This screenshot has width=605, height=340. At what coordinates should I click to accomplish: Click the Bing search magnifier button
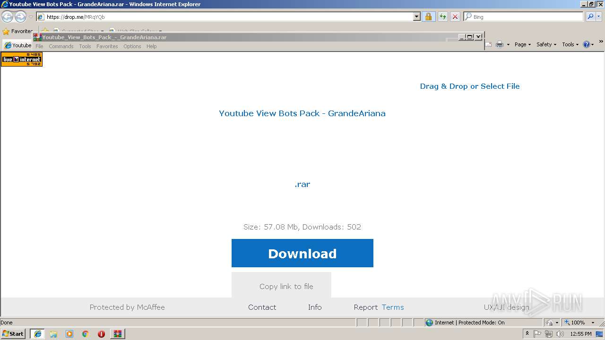tap(590, 17)
